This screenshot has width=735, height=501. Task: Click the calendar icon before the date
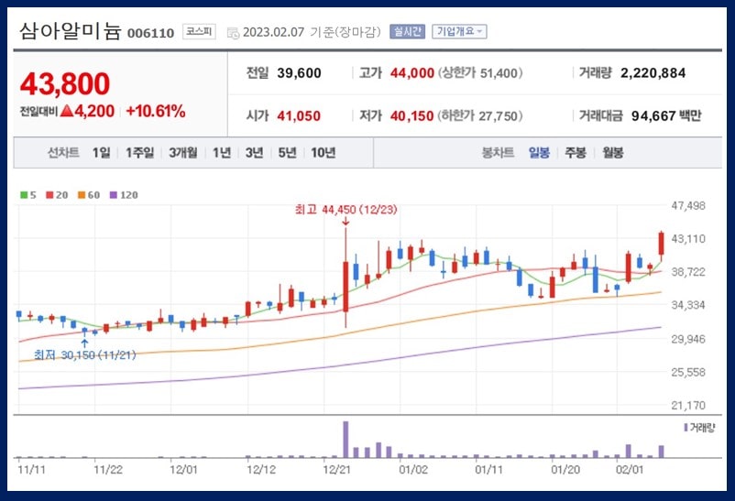233,33
